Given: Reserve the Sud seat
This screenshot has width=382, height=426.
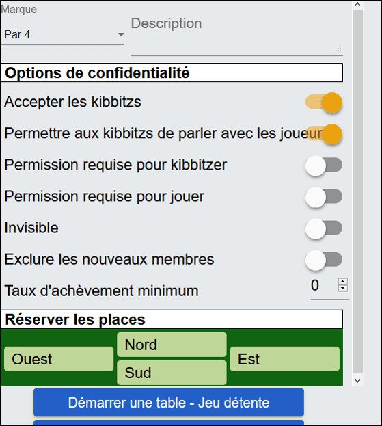Looking at the screenshot, I should tap(172, 373).
